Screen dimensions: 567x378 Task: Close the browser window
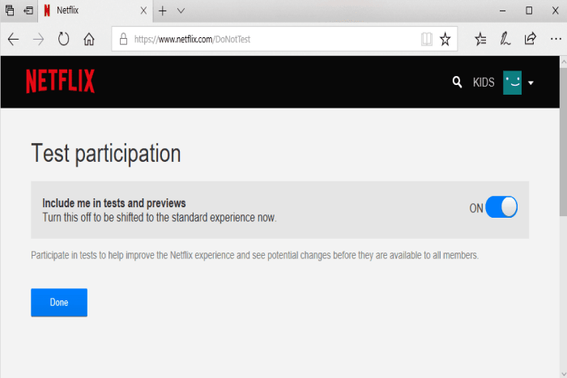(556, 11)
